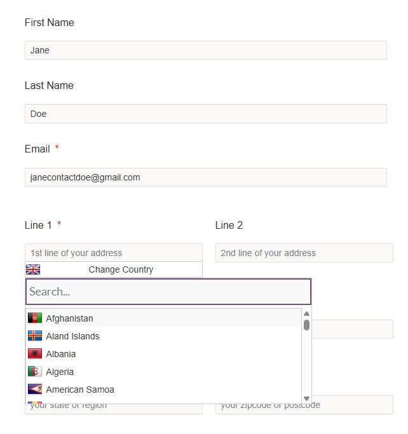Select Afghanistan from the country list

click(x=70, y=318)
